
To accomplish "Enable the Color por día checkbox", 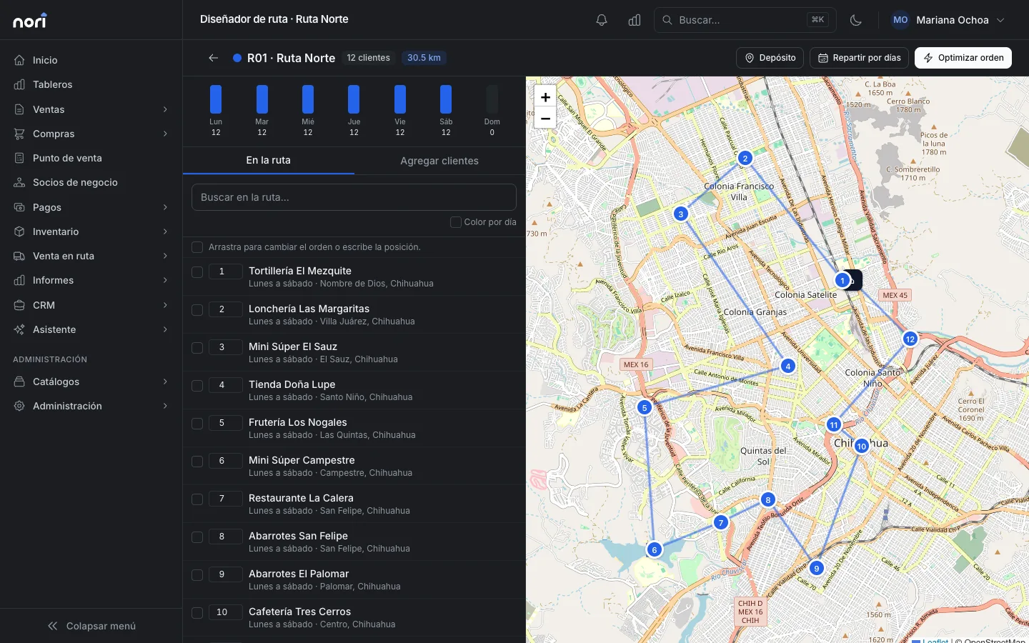I will point(455,222).
